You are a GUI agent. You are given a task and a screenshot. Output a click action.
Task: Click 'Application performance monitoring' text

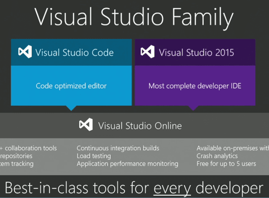click(127, 164)
